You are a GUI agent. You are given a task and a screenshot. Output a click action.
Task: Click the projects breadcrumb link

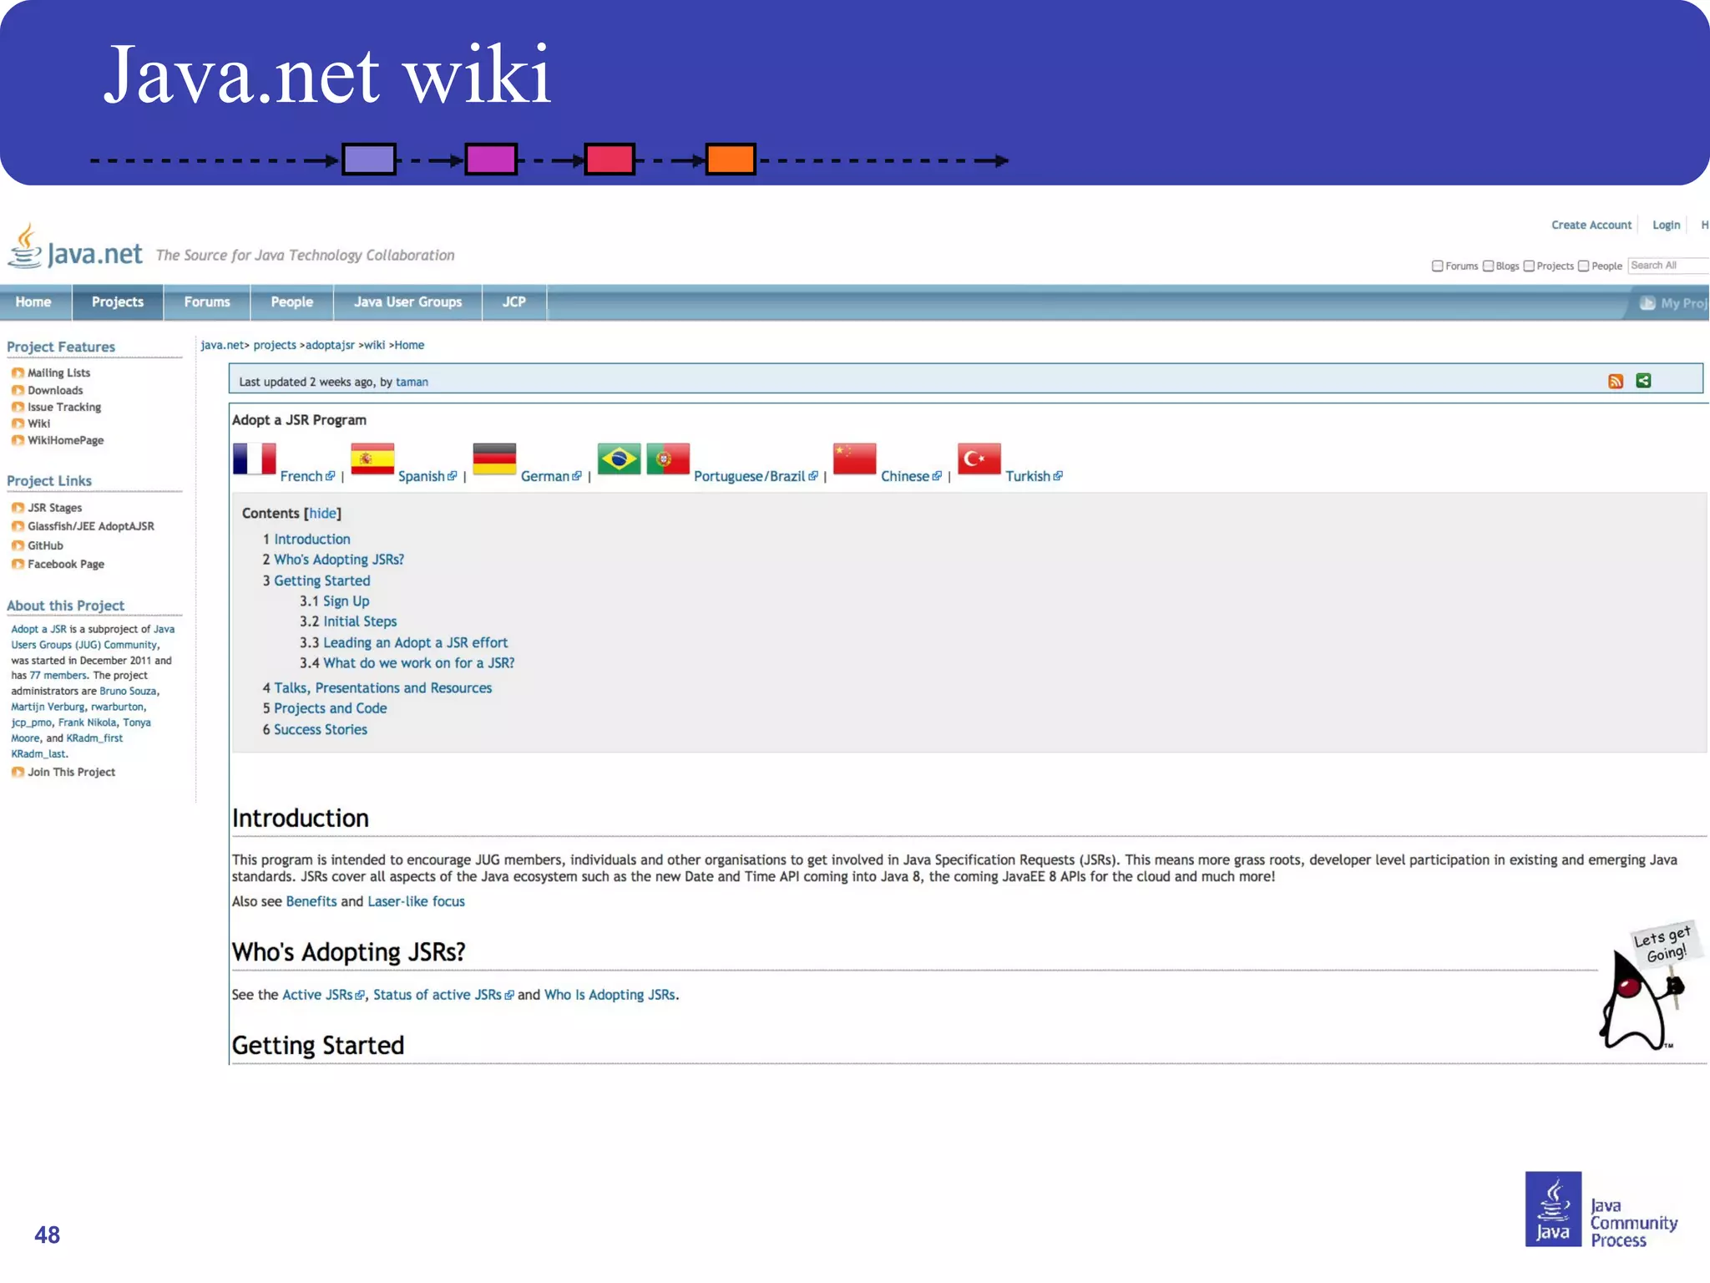point(275,345)
